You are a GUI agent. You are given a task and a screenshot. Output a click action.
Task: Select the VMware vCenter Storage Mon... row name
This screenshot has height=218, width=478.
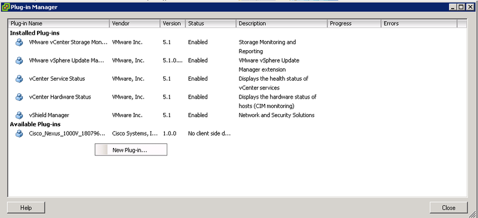coord(68,42)
